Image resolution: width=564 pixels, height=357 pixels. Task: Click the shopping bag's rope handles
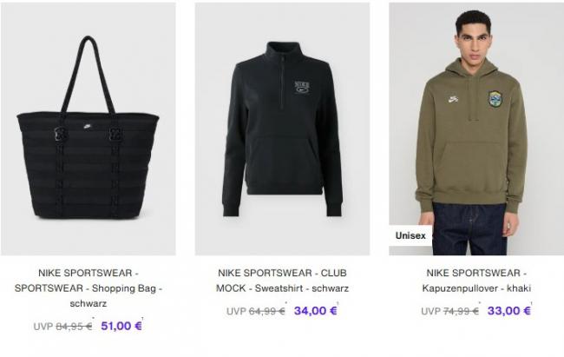pyautogui.click(x=88, y=74)
